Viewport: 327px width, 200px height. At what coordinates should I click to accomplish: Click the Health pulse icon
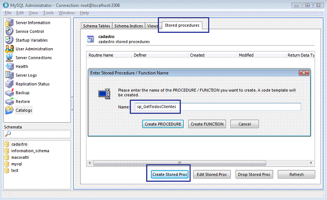9,66
